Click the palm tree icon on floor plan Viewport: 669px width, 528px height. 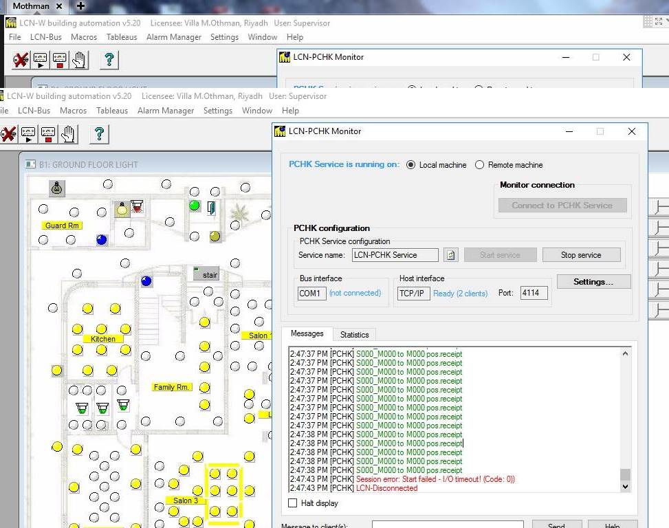pyautogui.click(x=240, y=211)
